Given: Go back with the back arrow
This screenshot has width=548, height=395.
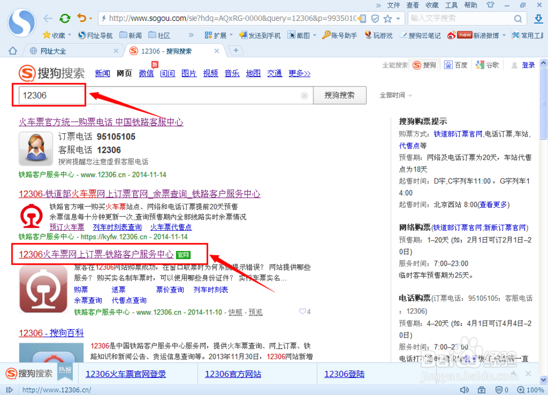Looking at the screenshot, I should [48, 18].
